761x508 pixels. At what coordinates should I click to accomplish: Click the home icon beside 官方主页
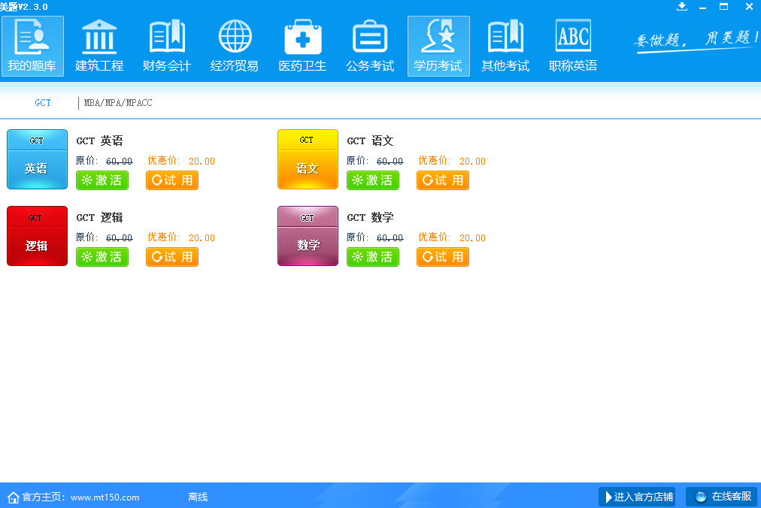[14, 497]
